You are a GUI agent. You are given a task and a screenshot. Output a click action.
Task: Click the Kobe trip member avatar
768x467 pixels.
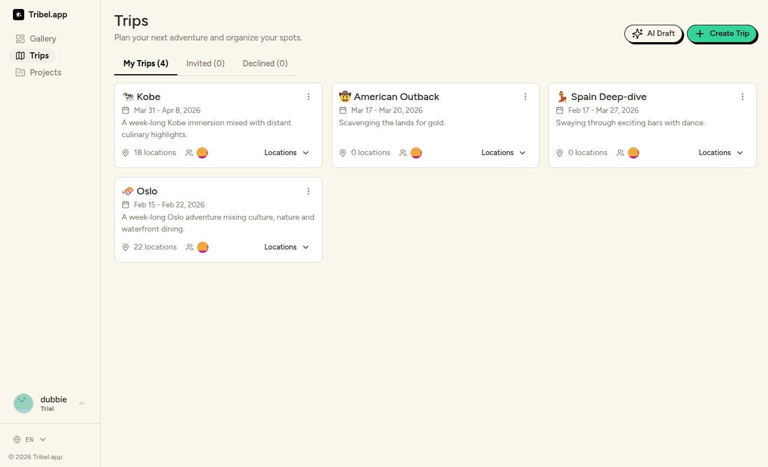[202, 153]
